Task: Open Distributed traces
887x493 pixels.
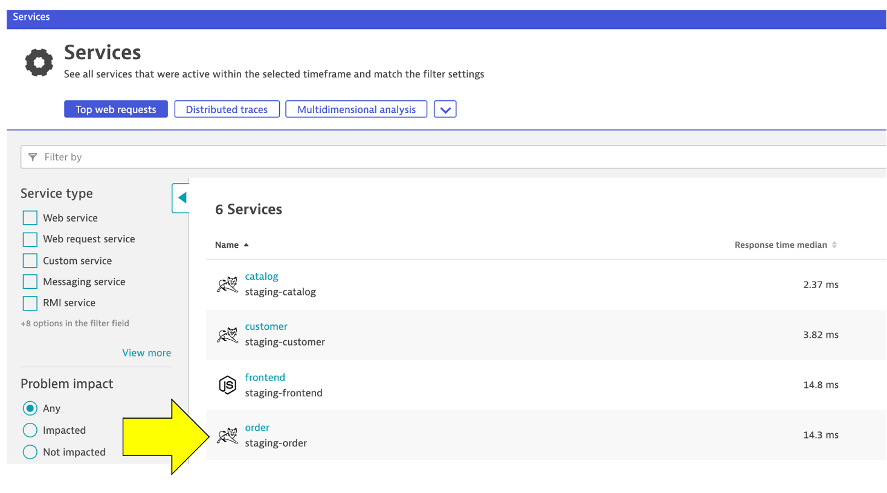Action: [x=227, y=109]
